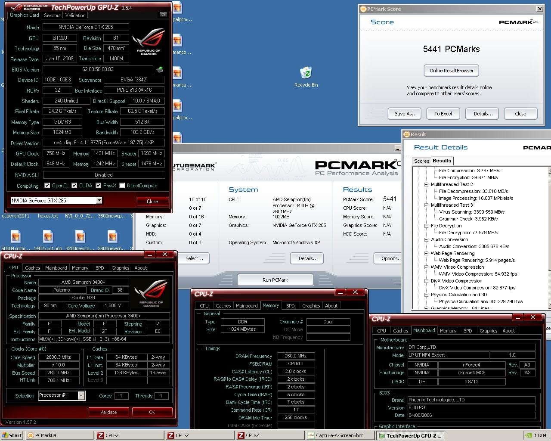Click the BIOS Version field 62.00.58.00.82

point(98,69)
